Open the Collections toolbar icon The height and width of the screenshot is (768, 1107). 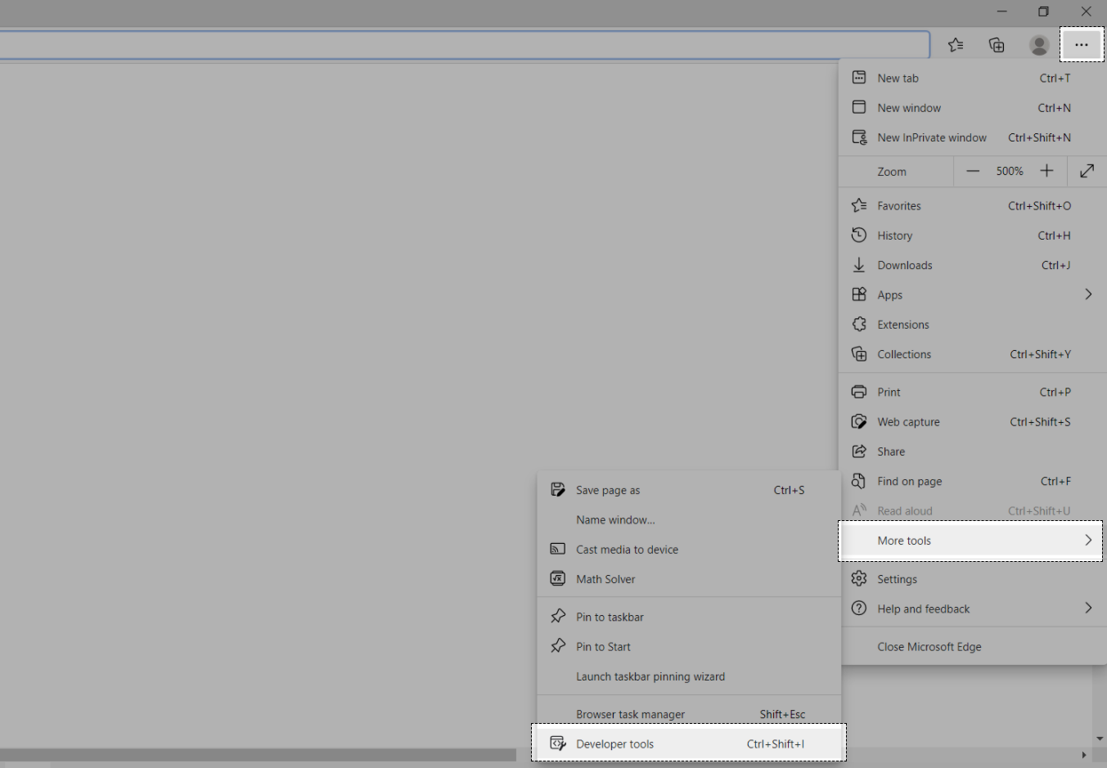pos(997,45)
